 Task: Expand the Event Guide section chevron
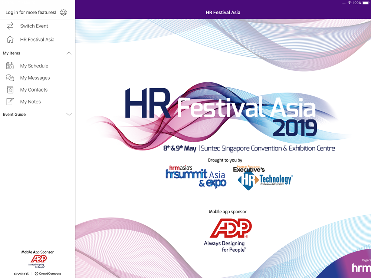pos(69,115)
